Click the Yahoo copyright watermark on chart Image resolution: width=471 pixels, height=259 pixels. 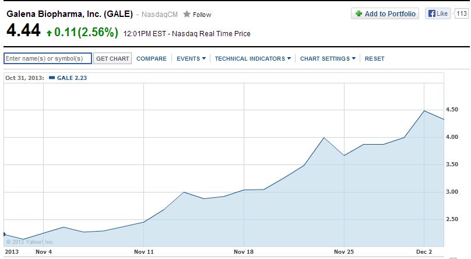tap(29, 242)
